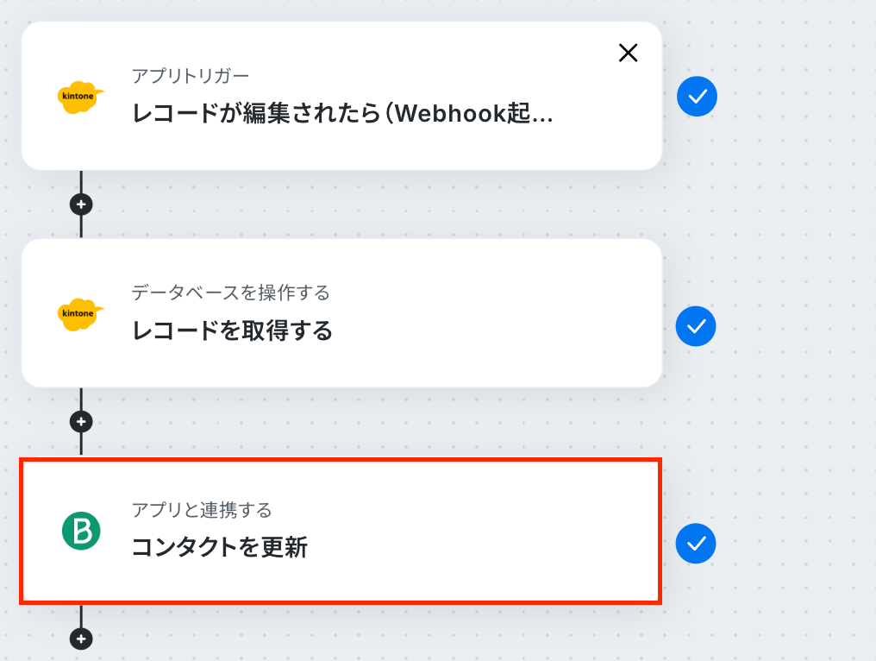This screenshot has height=661, width=876.
Task: Open the コンタクトを更新 step title
Action: point(219,547)
